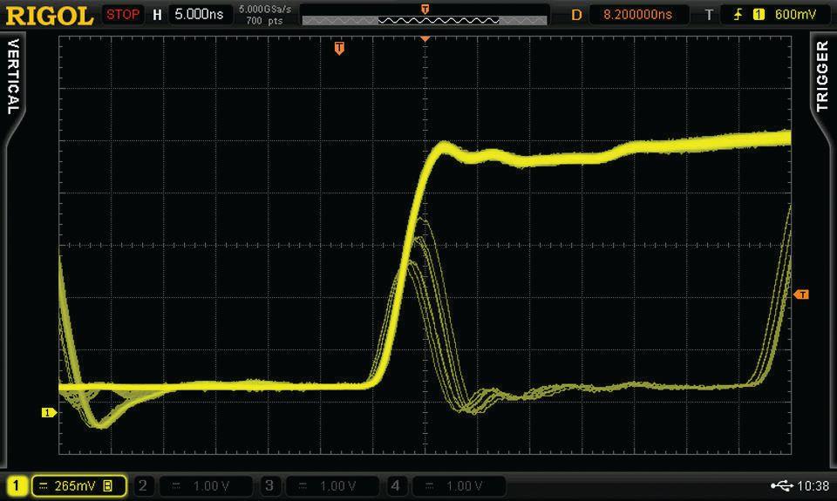Select the 8.200000ns delay value

click(638, 15)
